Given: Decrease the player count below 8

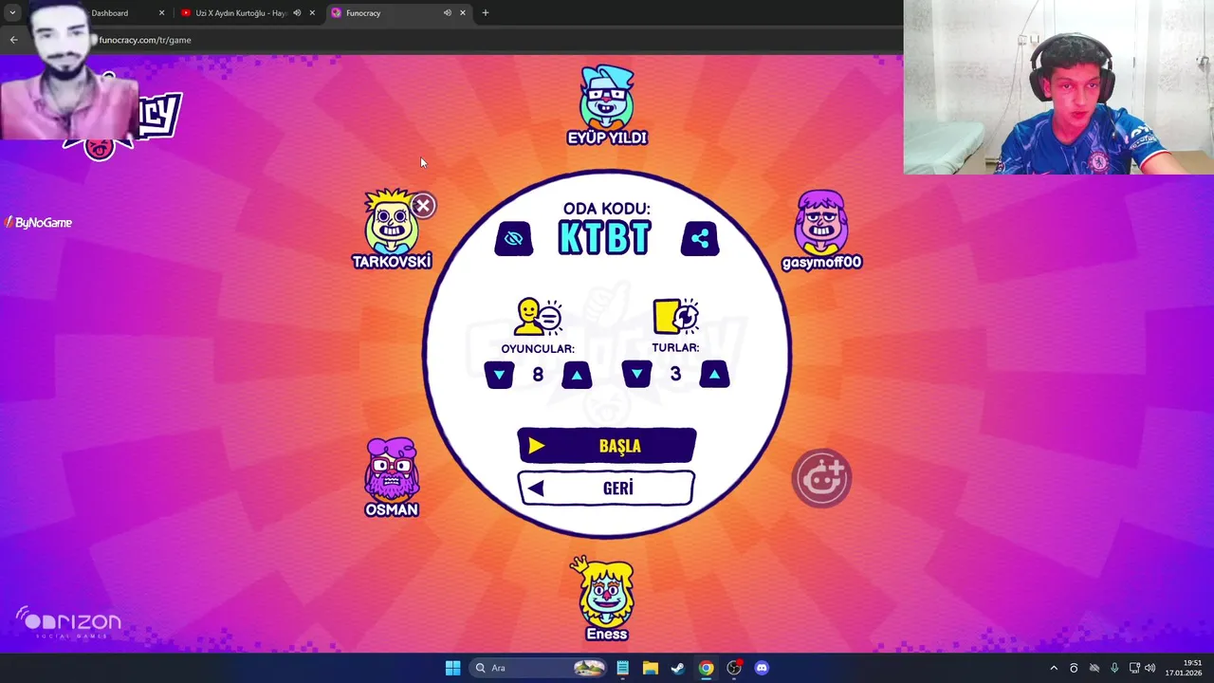Looking at the screenshot, I should click(500, 375).
